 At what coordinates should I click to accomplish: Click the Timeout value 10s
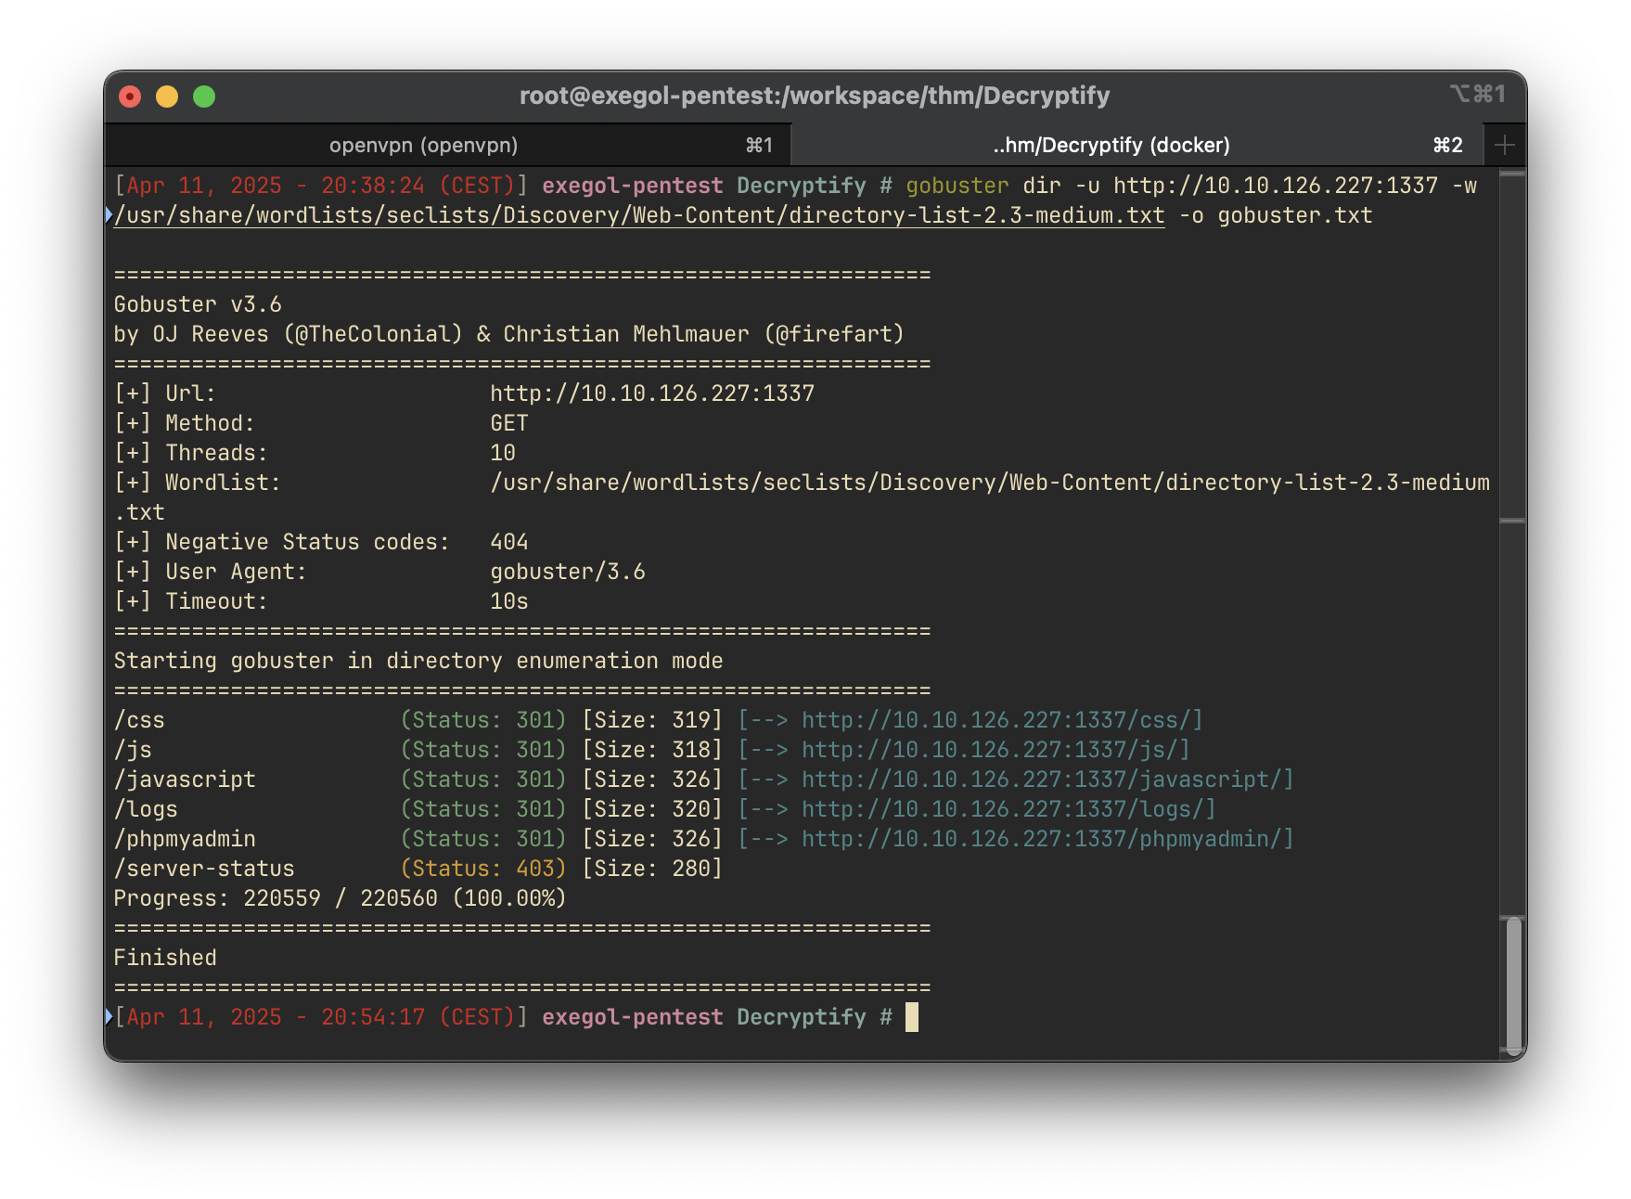tap(509, 601)
